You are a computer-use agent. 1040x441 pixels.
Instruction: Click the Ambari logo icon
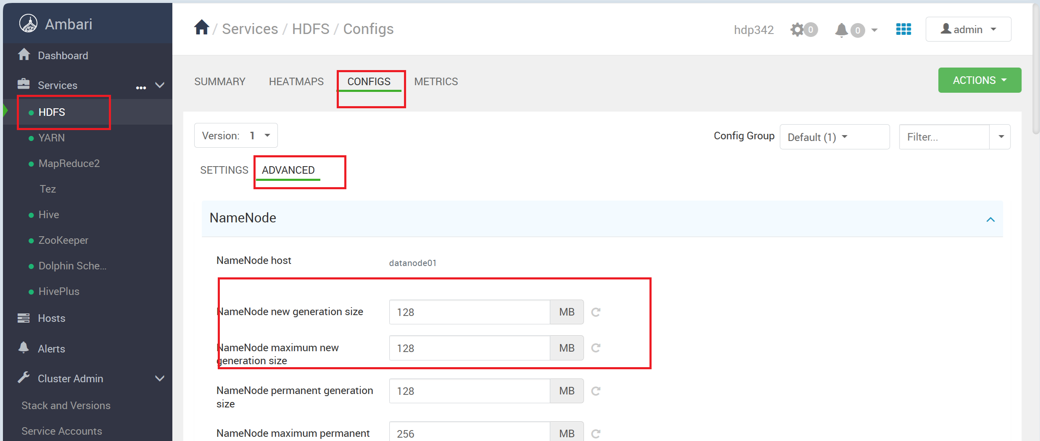coord(29,23)
